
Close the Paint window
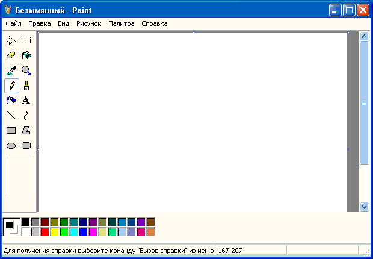tap(363, 10)
